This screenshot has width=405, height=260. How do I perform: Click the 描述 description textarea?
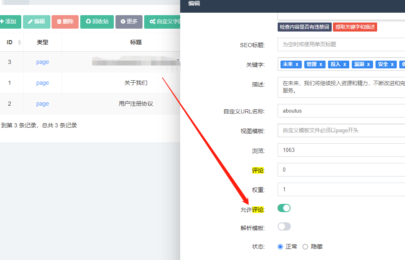click(x=341, y=87)
